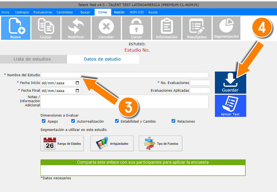Open the Fecha Final calendar picker

coord(77,91)
